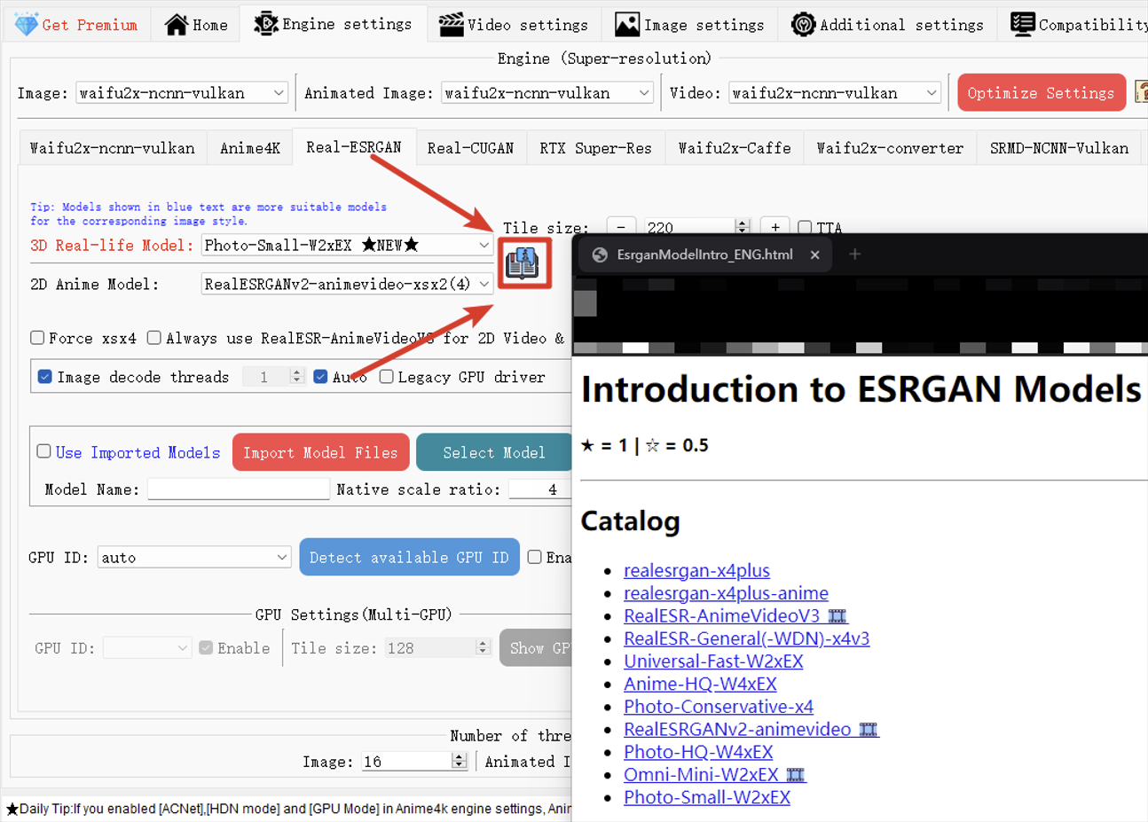This screenshot has height=822, width=1148.
Task: Follow the Photo-Small-W2xEX catalog link
Action: (x=707, y=797)
